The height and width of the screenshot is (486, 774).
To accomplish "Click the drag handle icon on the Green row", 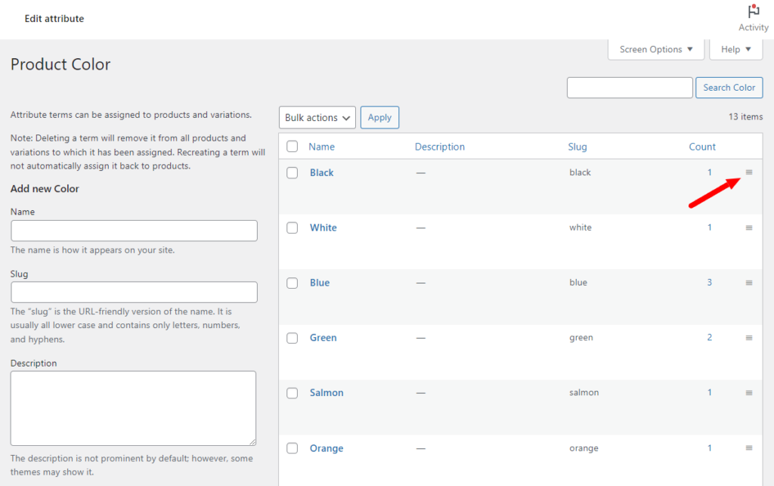I will click(x=749, y=338).
